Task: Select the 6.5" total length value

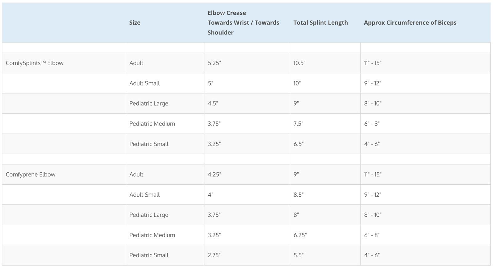Action: (x=298, y=144)
